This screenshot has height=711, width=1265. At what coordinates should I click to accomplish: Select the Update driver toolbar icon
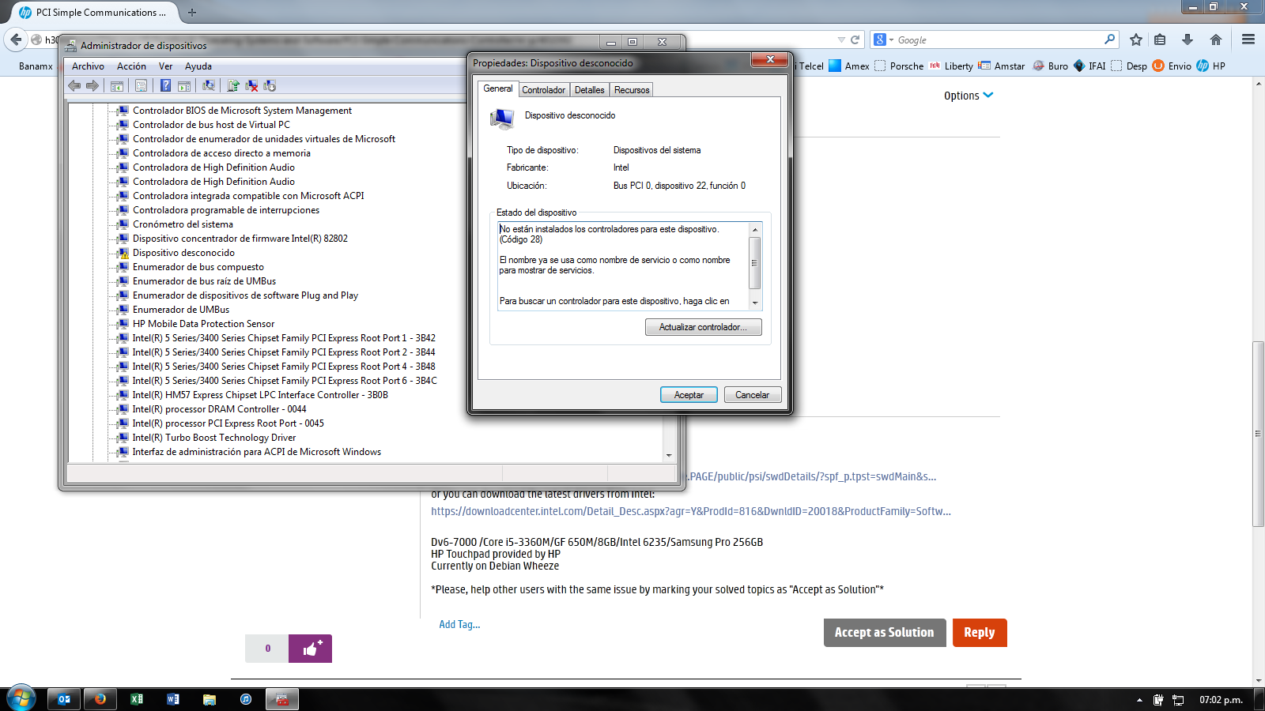pyautogui.click(x=232, y=85)
